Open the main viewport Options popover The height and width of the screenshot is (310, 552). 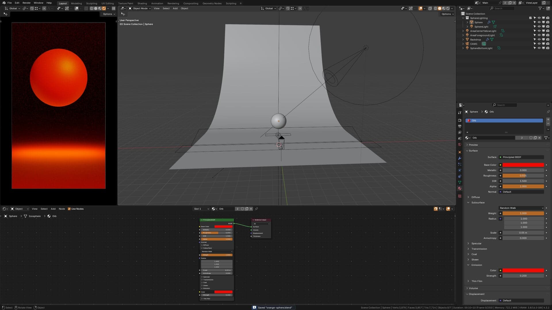click(448, 14)
